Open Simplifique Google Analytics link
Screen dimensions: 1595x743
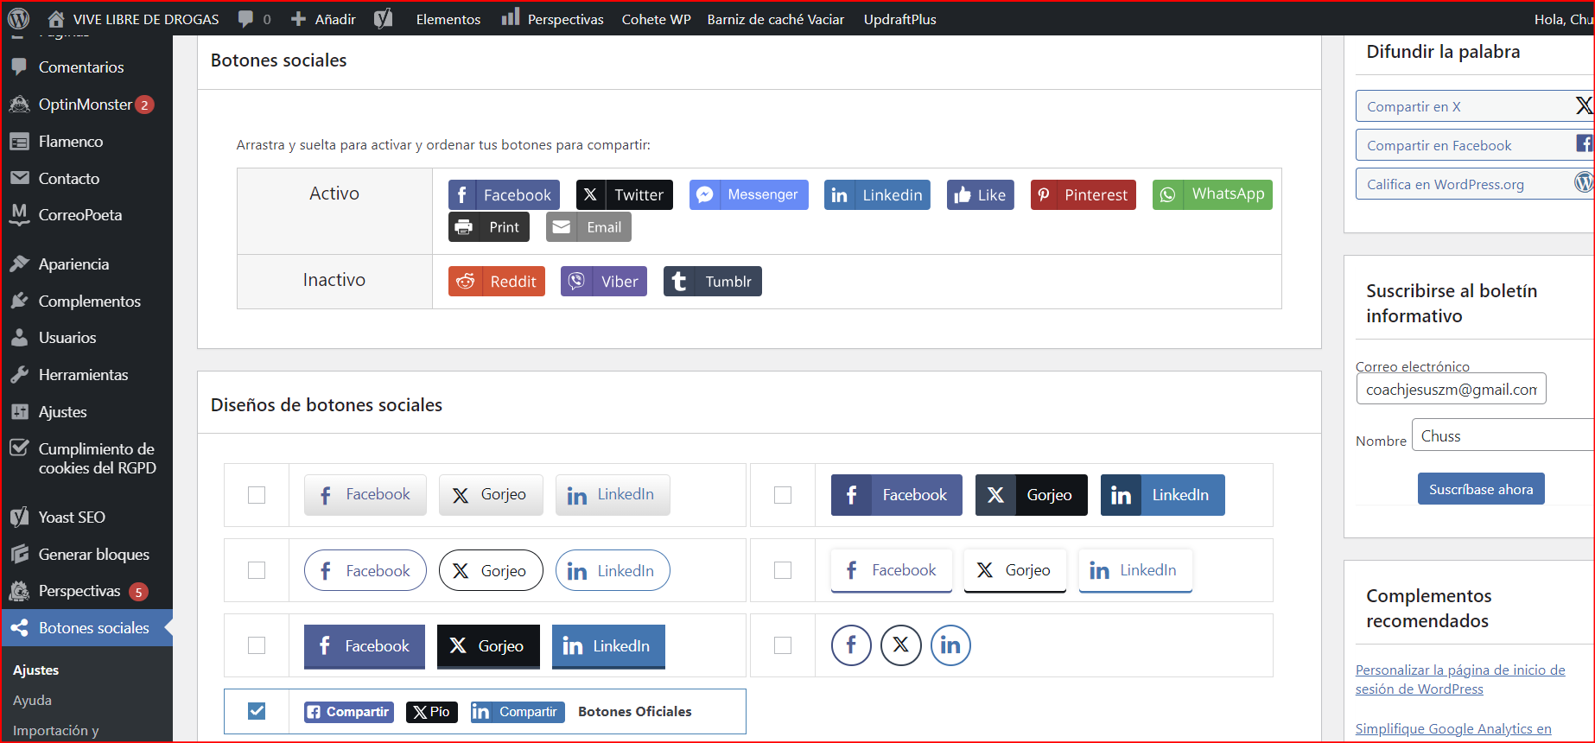pos(1453,729)
